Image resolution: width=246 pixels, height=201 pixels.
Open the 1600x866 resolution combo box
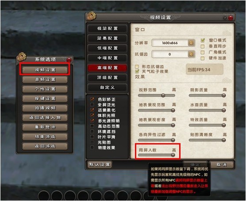173,43
